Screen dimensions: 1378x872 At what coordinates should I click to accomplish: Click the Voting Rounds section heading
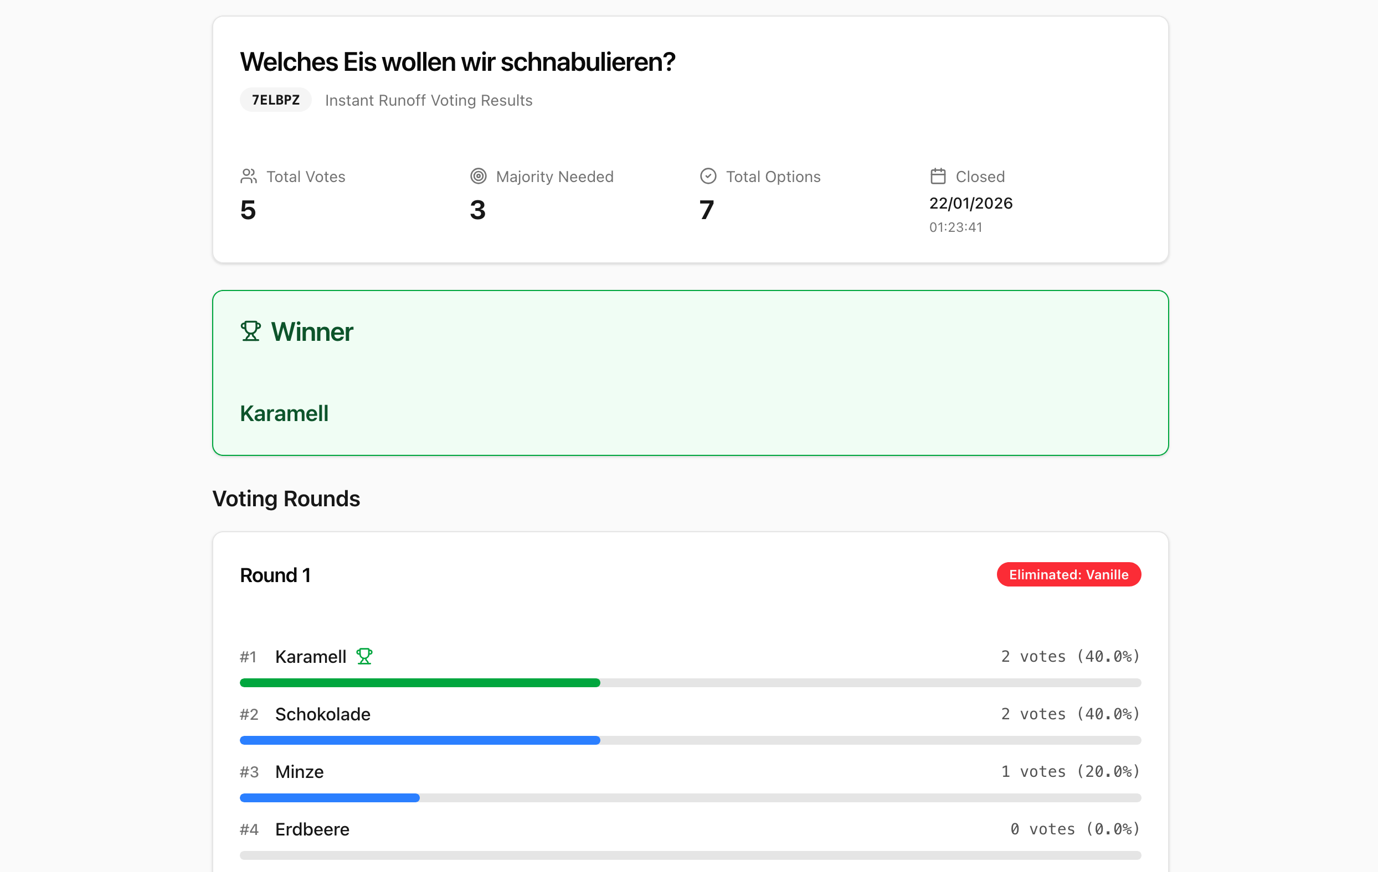[x=286, y=499]
